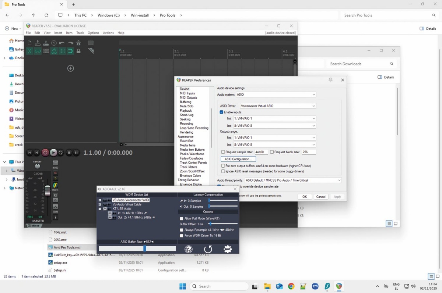Toggle the Repeat loop transport button
Screen dimensions: 442x293
(x=61, y=153)
